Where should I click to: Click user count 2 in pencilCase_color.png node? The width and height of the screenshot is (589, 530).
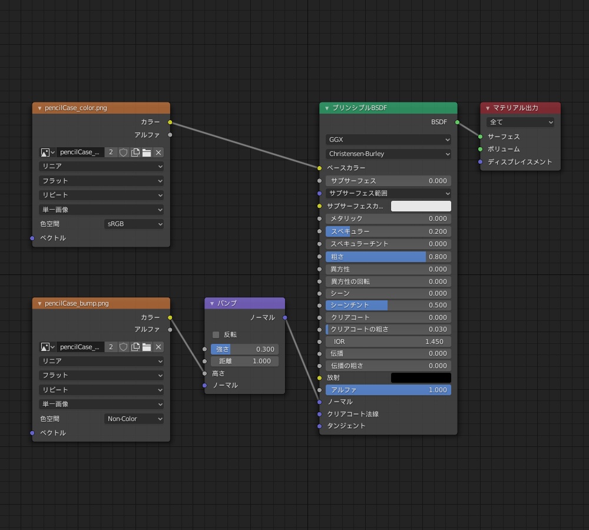click(x=111, y=152)
